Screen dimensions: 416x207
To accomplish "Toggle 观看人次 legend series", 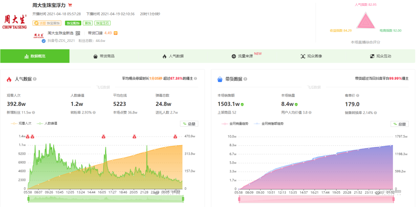I will click(x=22, y=124).
